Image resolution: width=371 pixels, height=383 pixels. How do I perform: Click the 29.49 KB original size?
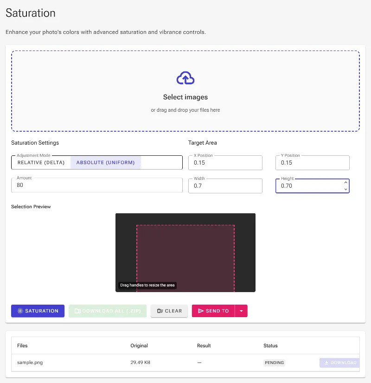point(140,363)
